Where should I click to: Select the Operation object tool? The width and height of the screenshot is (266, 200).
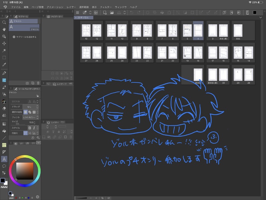click(4, 36)
